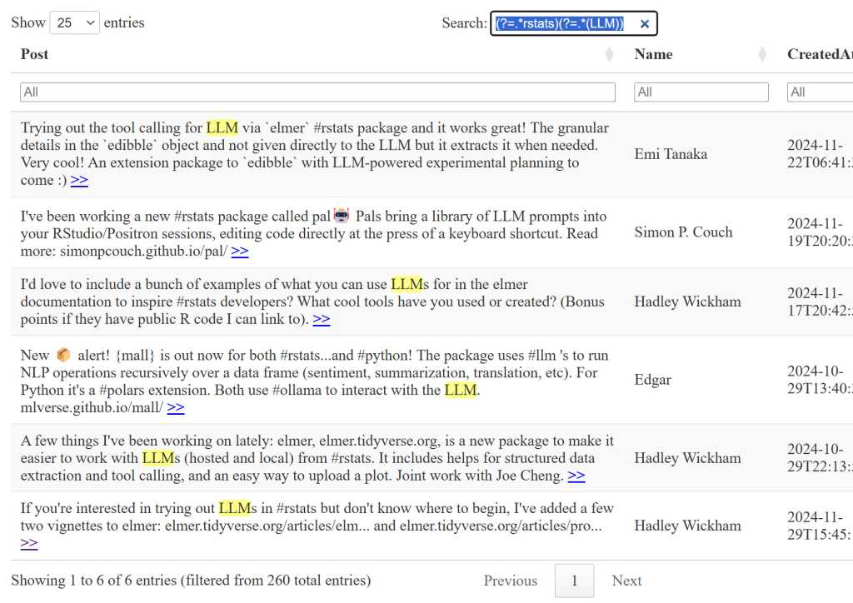Select page 1 in pagination

[574, 581]
